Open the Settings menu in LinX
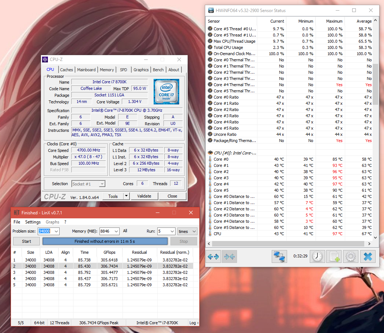384x333 pixels. click(x=33, y=222)
